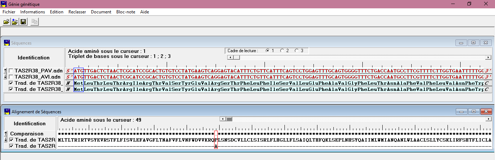This screenshot has height=160, width=495.
Task: Click the save floppy disk icon
Action: coord(23,22)
